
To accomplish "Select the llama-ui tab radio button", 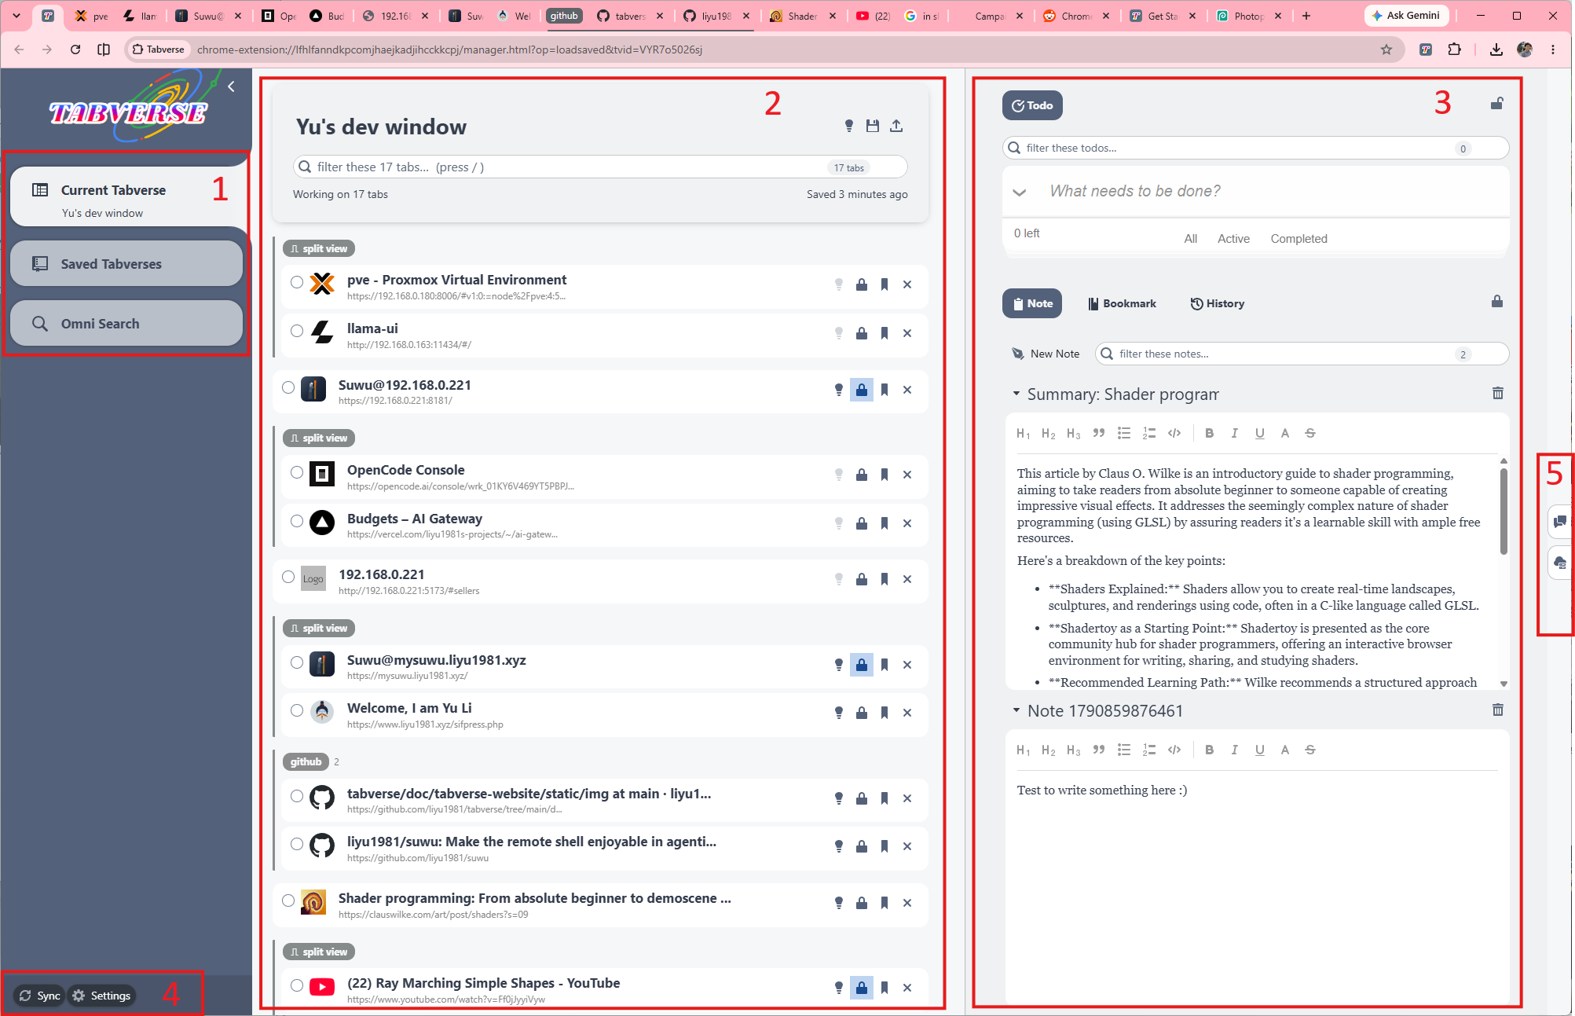I will tap(296, 331).
